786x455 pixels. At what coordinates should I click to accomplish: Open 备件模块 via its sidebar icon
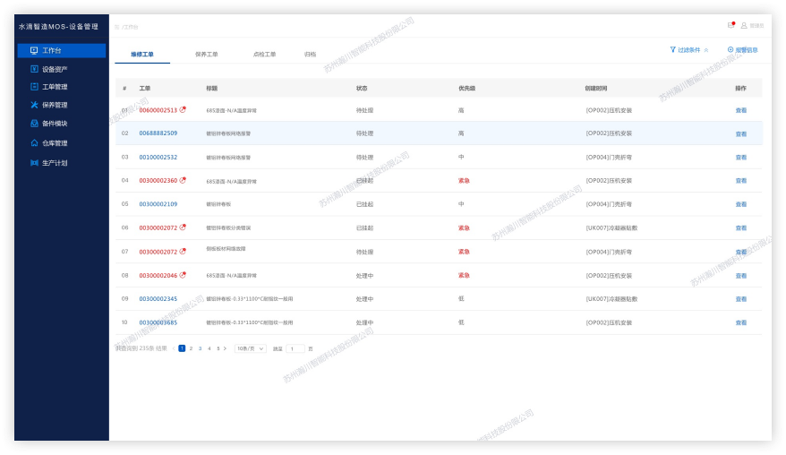coord(34,124)
